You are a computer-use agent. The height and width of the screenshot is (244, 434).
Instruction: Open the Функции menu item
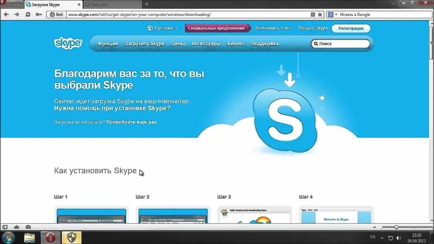pyautogui.click(x=108, y=43)
